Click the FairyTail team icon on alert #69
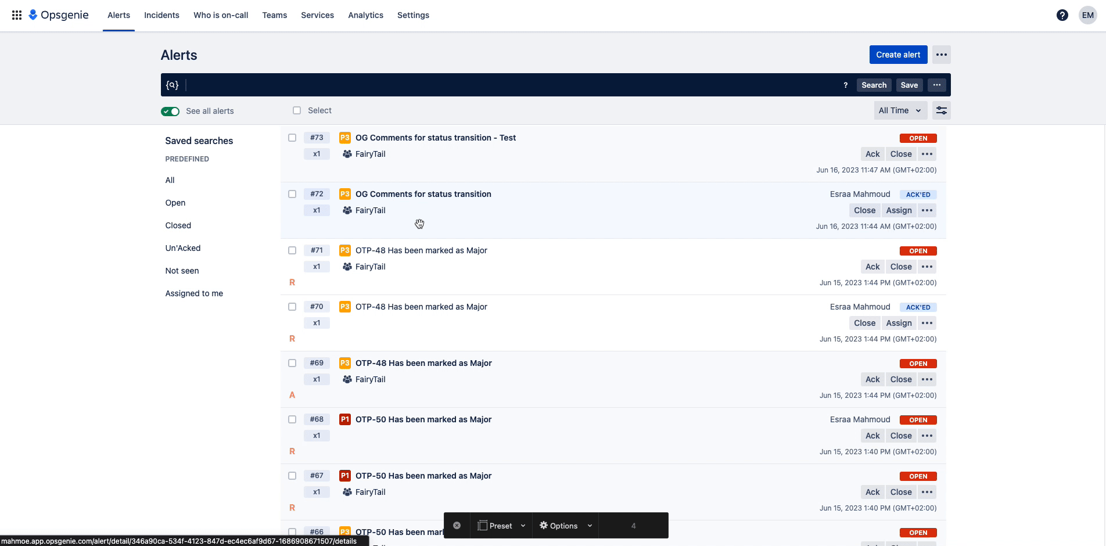 coord(347,379)
